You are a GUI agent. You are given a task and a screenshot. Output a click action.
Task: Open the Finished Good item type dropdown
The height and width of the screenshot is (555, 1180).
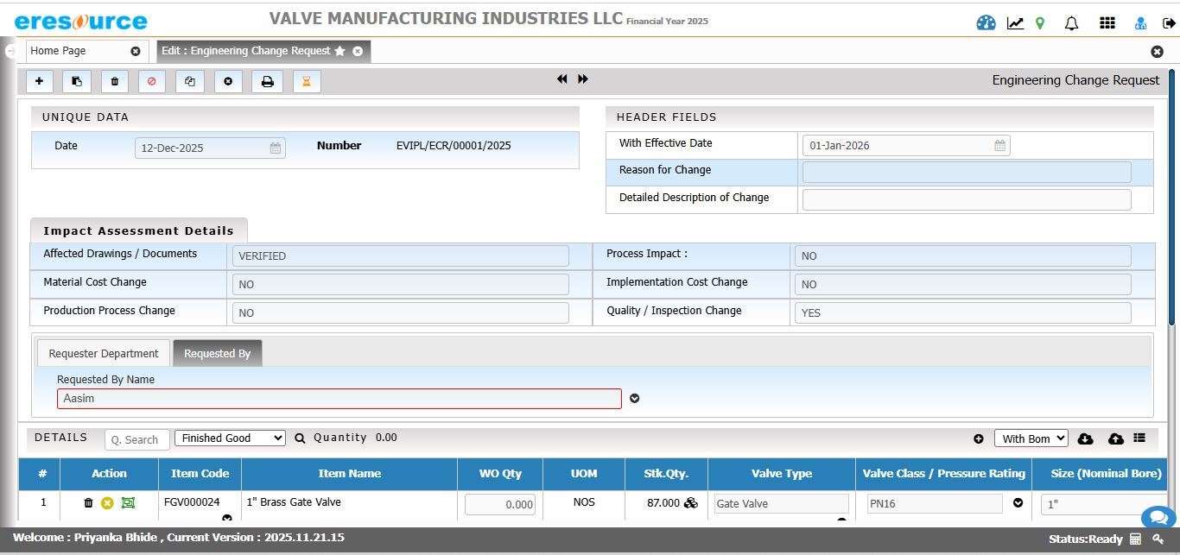click(230, 438)
